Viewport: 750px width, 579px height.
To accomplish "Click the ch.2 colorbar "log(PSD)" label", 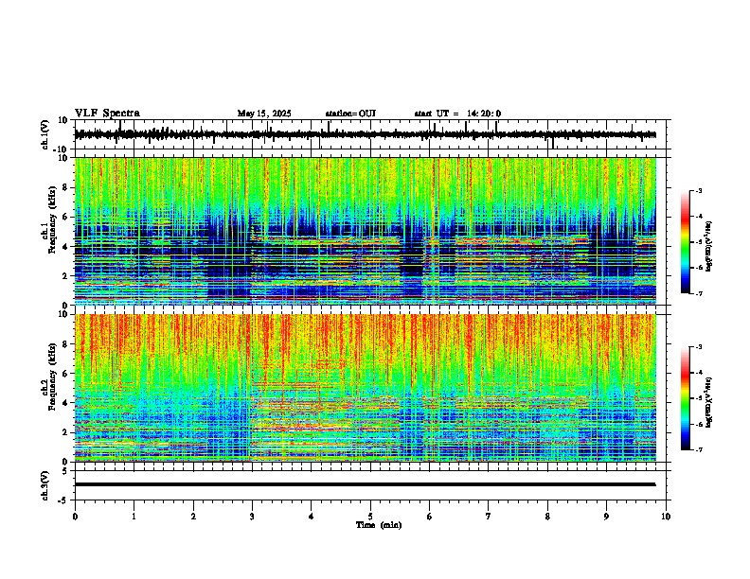I will [x=709, y=402].
